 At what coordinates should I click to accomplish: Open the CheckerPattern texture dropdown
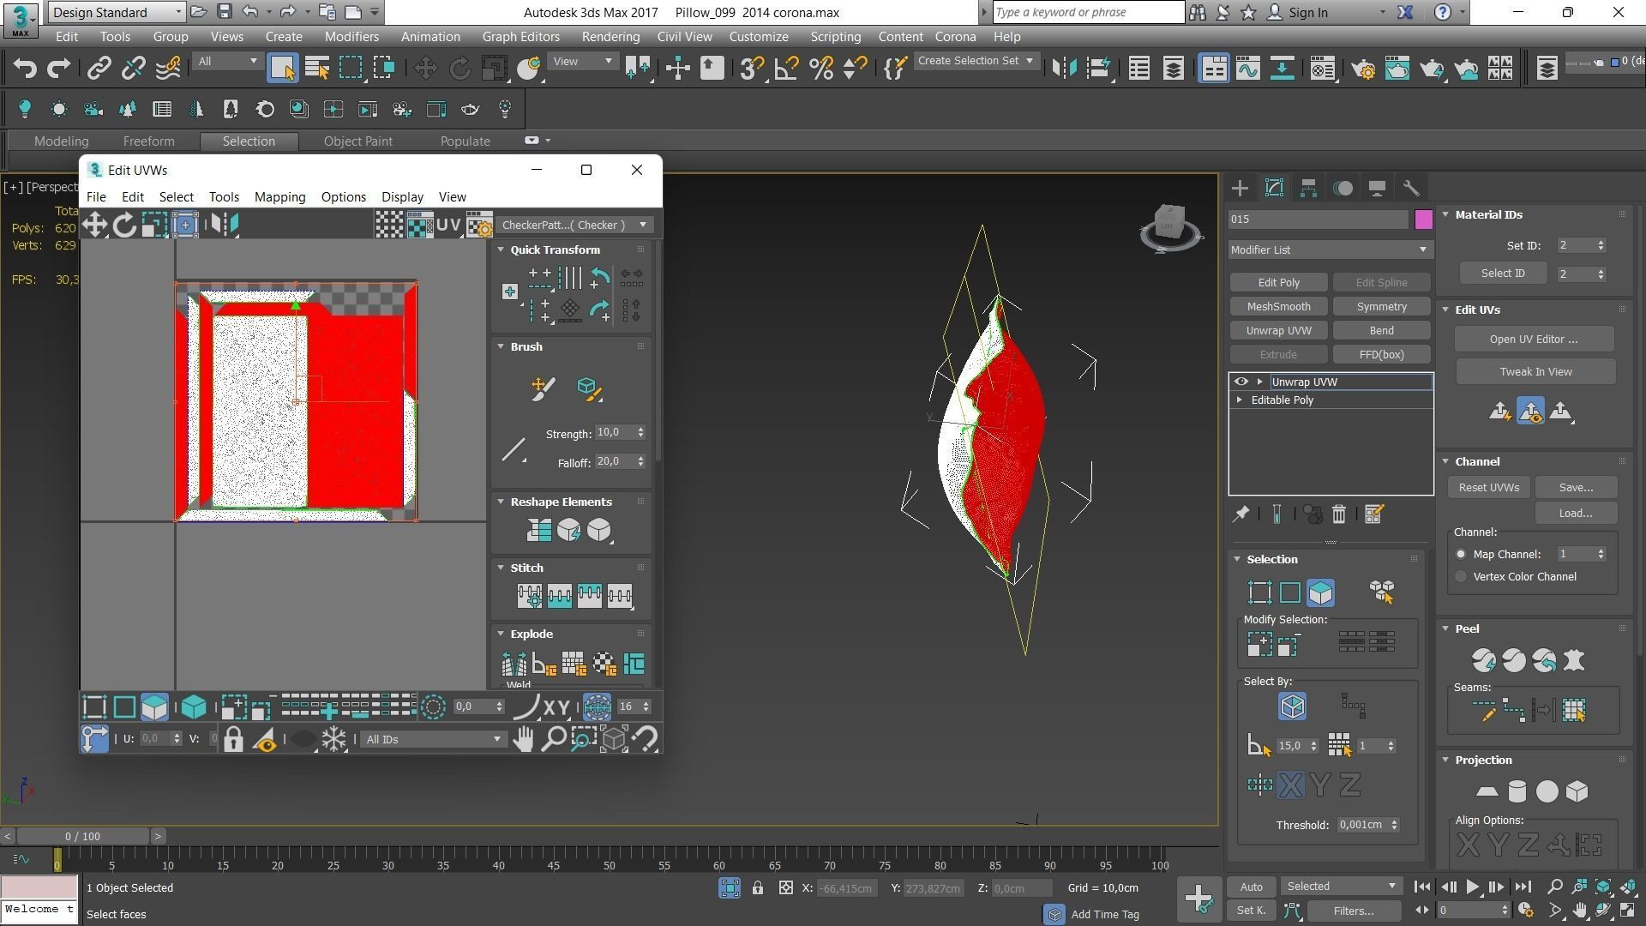click(574, 225)
